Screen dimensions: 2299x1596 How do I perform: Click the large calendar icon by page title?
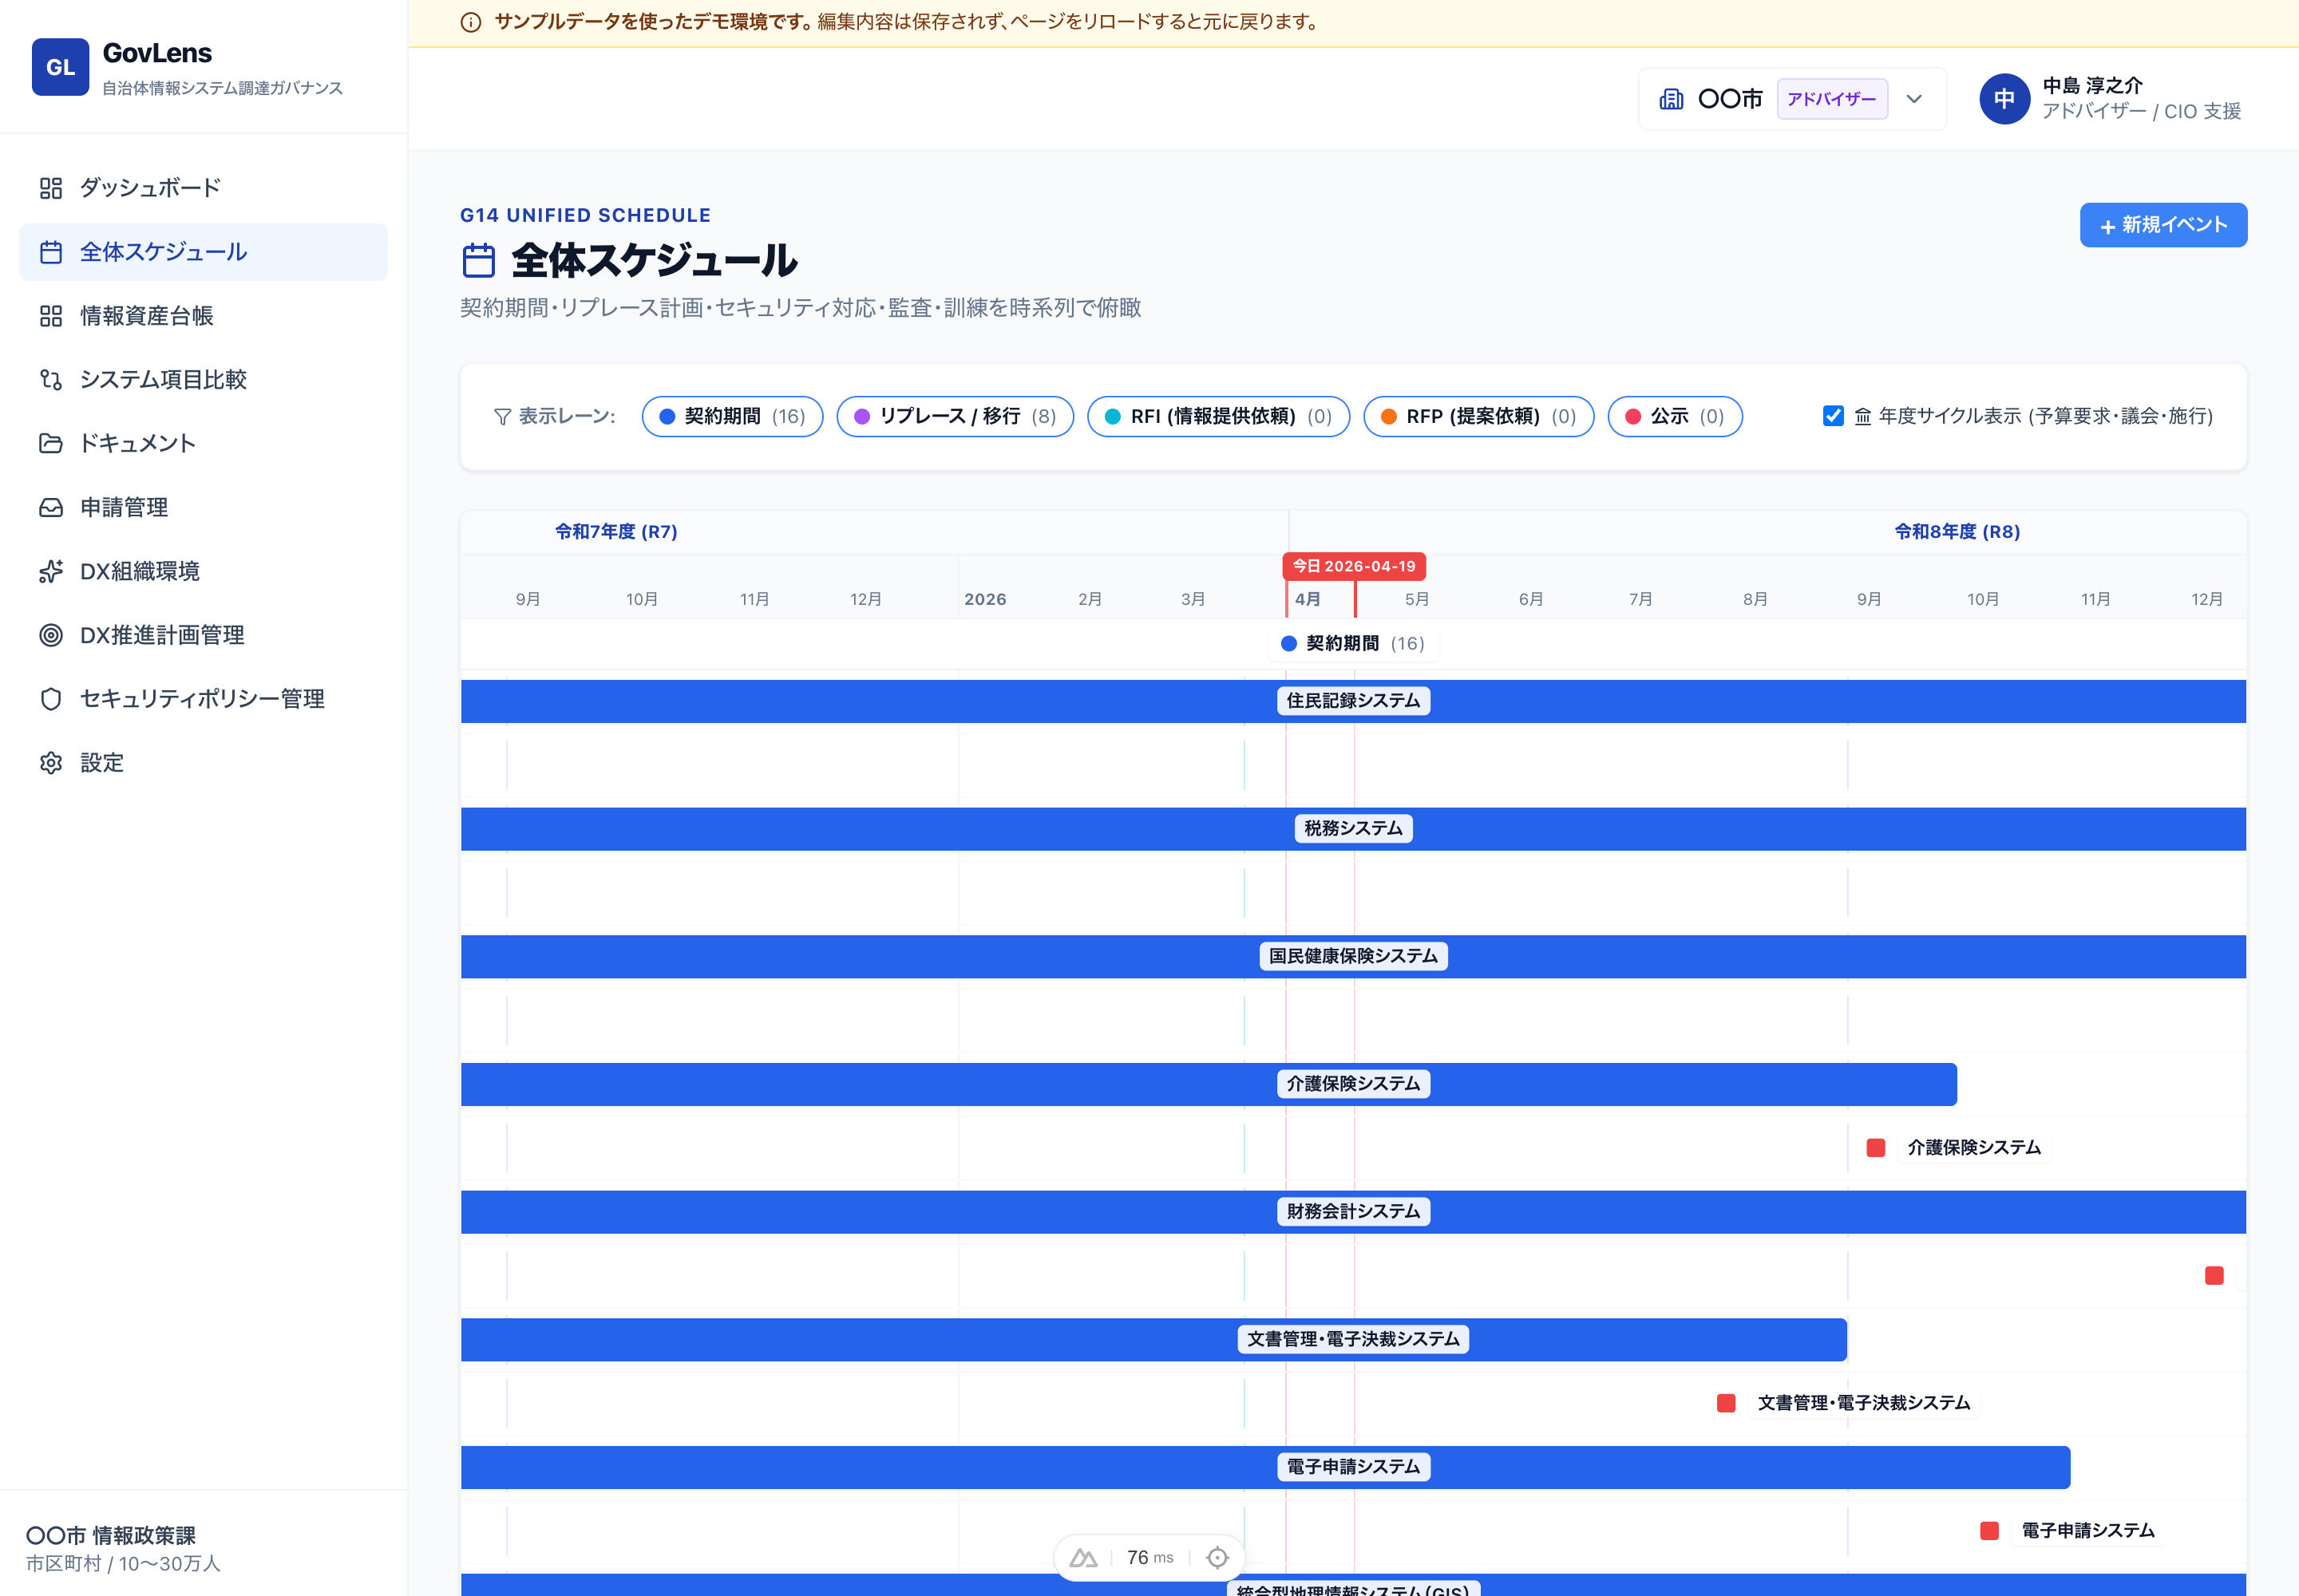[479, 261]
